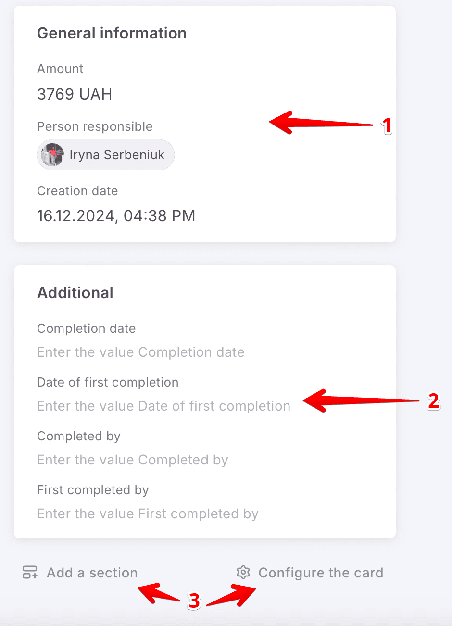
Task: Click the Person responsible label
Action: click(x=95, y=126)
